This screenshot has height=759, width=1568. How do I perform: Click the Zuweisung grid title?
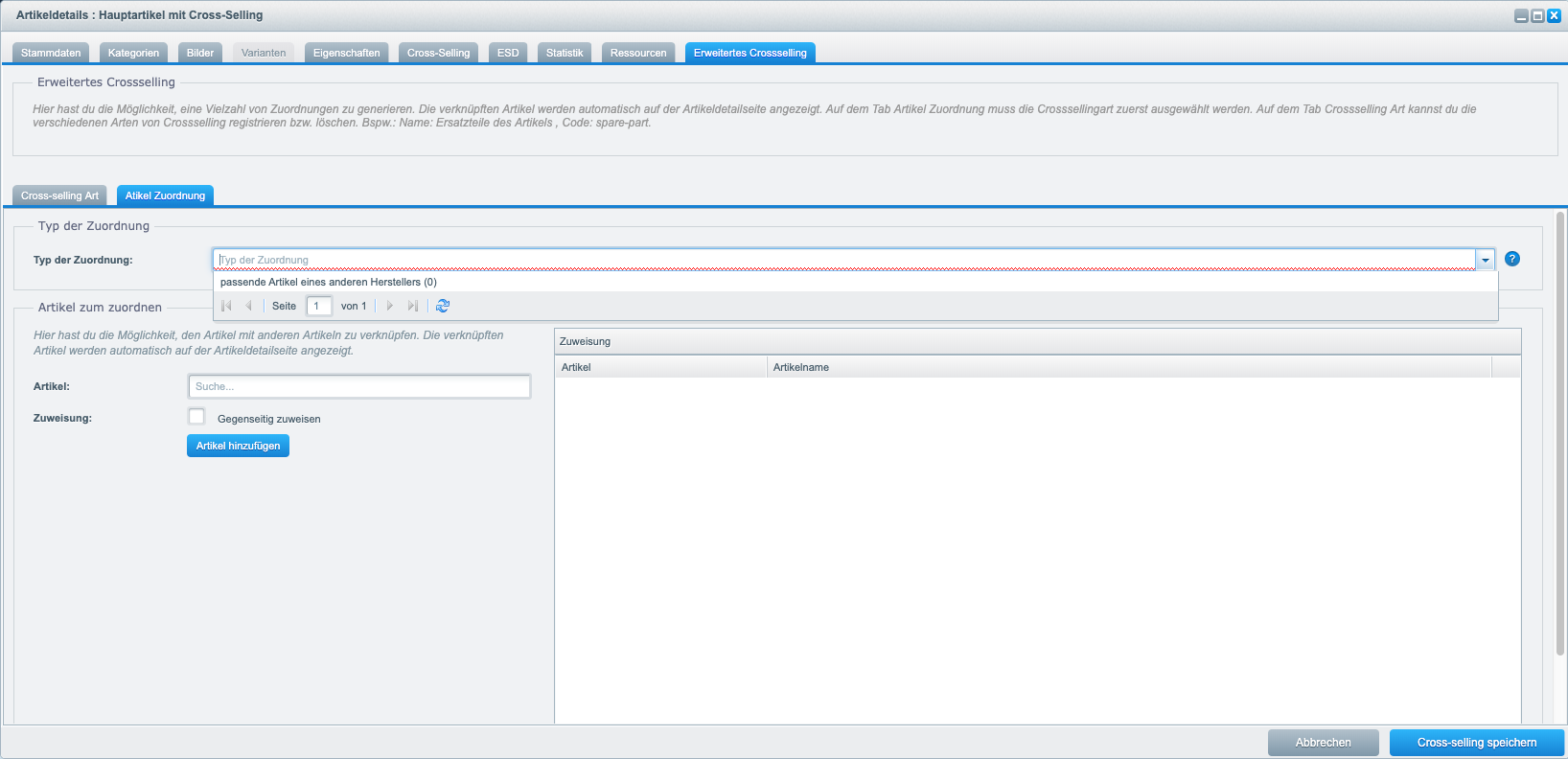(585, 341)
